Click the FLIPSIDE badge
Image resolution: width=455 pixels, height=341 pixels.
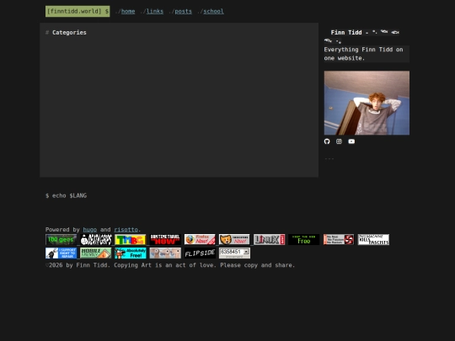click(x=200, y=253)
